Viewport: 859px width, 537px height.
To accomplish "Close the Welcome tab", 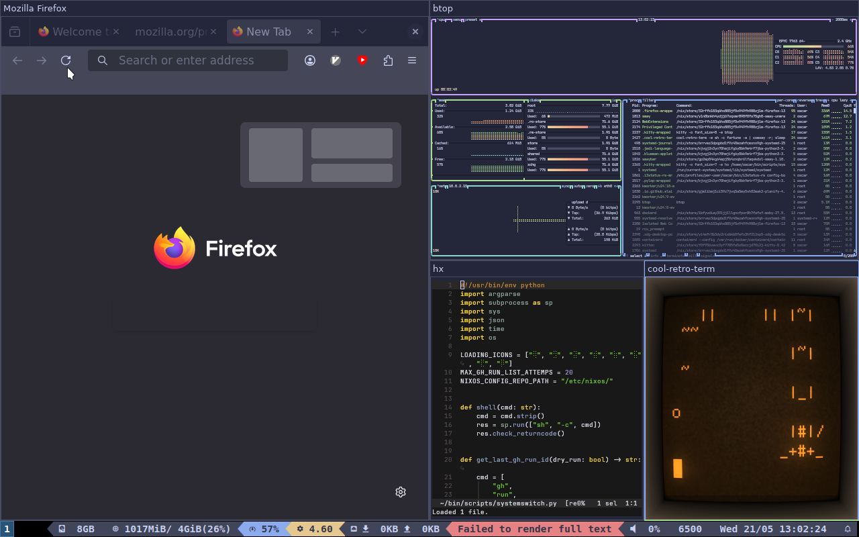I will coord(117,32).
